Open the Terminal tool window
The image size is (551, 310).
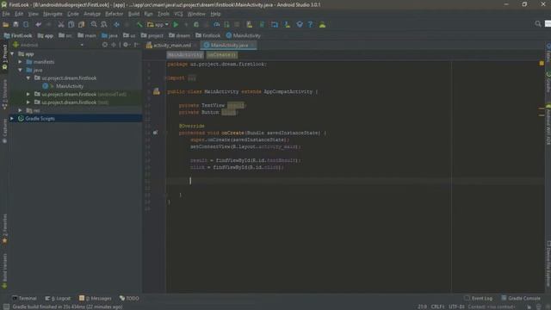[x=24, y=298]
